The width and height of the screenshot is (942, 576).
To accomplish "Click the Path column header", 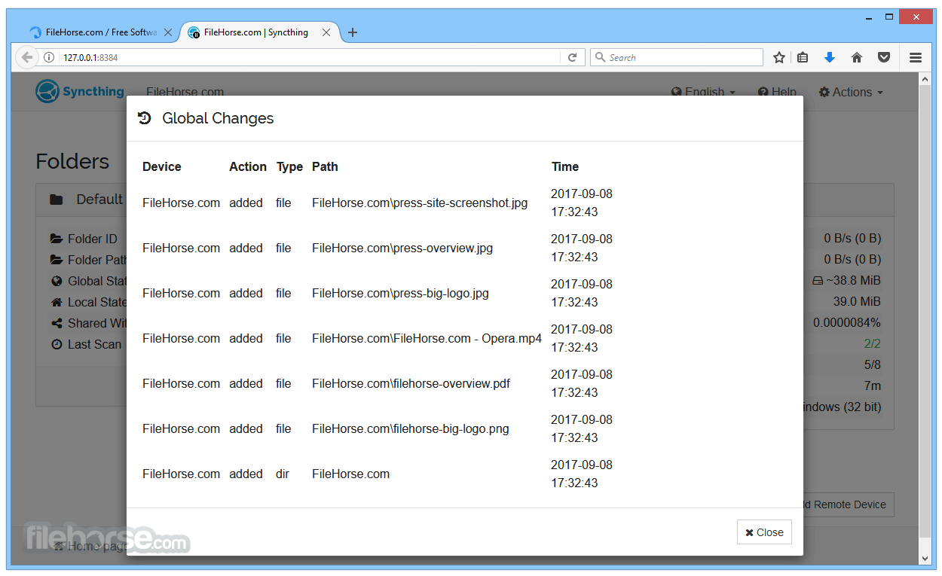I will pyautogui.click(x=325, y=166).
